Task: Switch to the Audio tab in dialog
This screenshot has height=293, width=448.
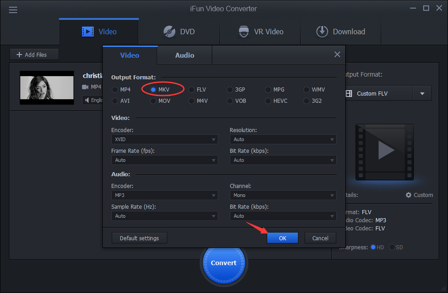Action: (185, 55)
